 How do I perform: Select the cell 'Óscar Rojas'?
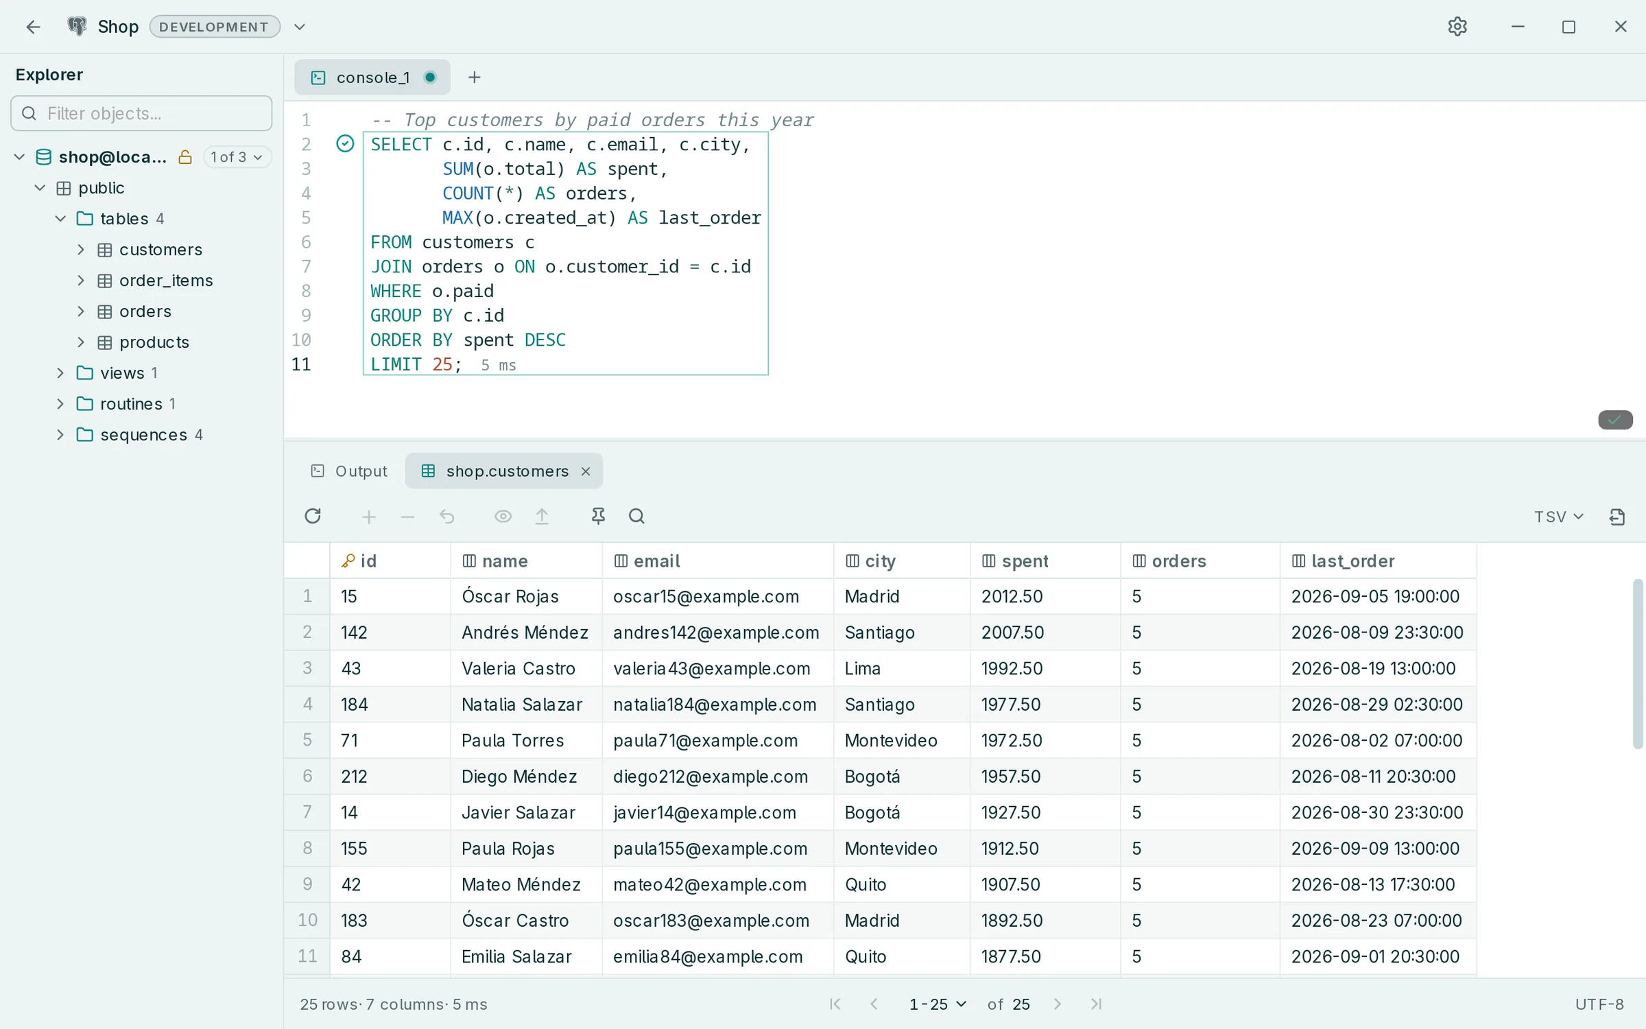pyautogui.click(x=527, y=597)
